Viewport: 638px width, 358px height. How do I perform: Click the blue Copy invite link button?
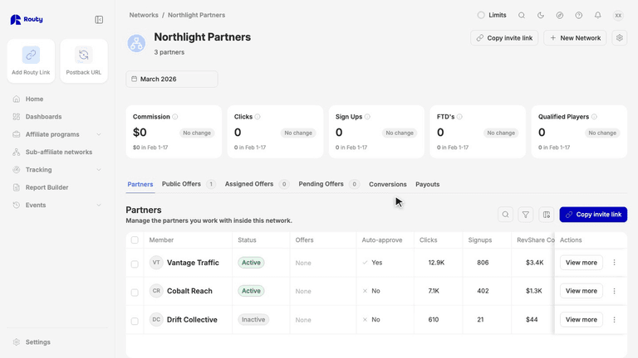(x=593, y=215)
